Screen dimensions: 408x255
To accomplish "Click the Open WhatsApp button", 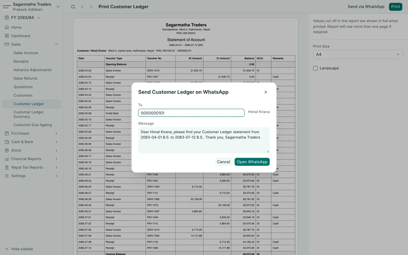I will coord(252,162).
